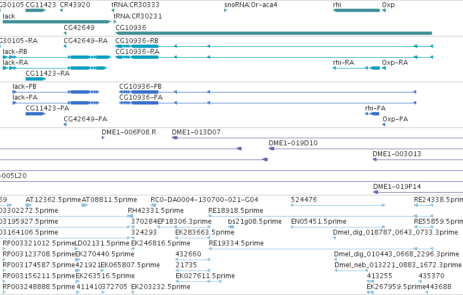Click the tRNA:CR30333 label
463x295 pixels.
(x=135, y=5)
